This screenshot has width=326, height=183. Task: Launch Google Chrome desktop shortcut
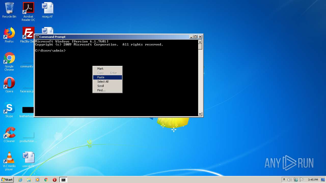(9, 62)
